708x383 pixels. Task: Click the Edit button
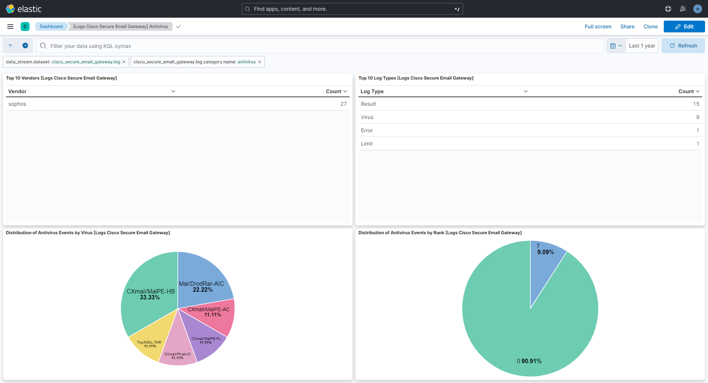point(684,26)
